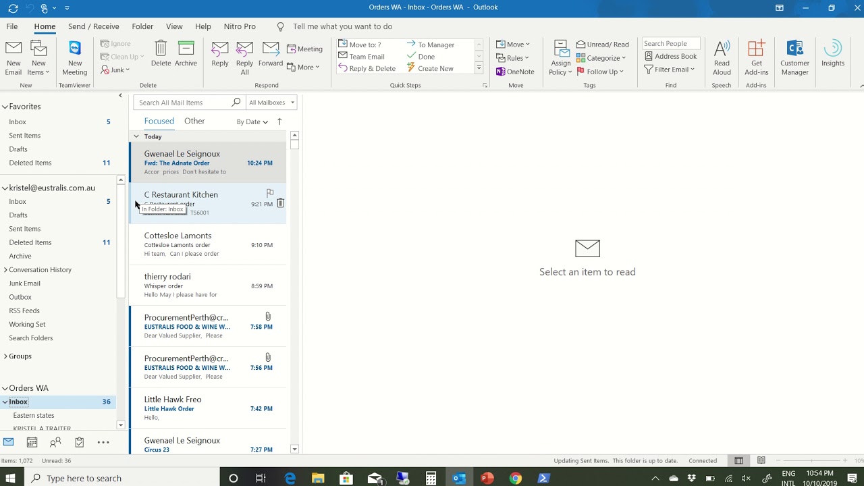Viewport: 864px width, 486px height.
Task: Reverse sort order arrow
Action: (279, 122)
